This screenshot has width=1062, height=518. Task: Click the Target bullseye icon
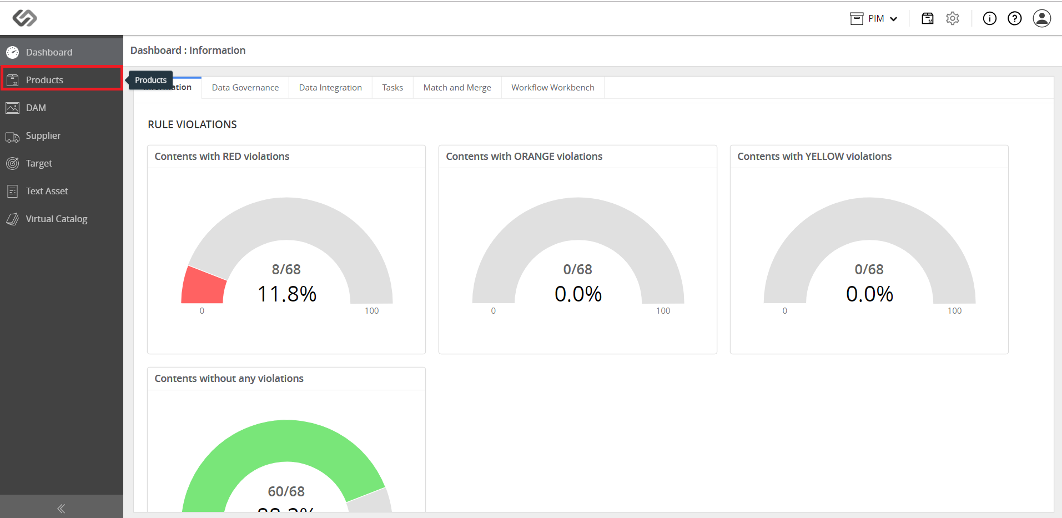[12, 163]
